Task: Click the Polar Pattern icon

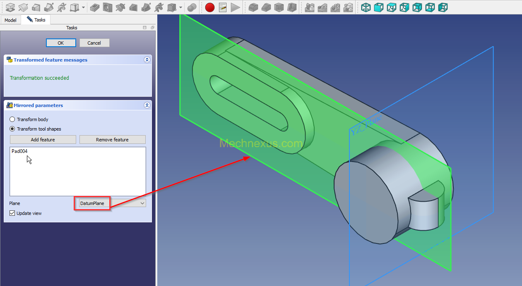Action: (335, 7)
